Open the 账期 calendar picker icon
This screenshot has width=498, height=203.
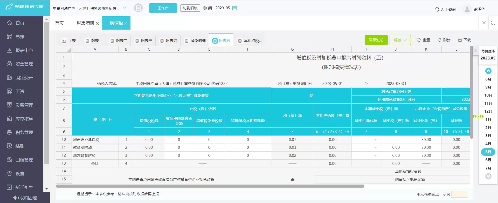coord(235,8)
